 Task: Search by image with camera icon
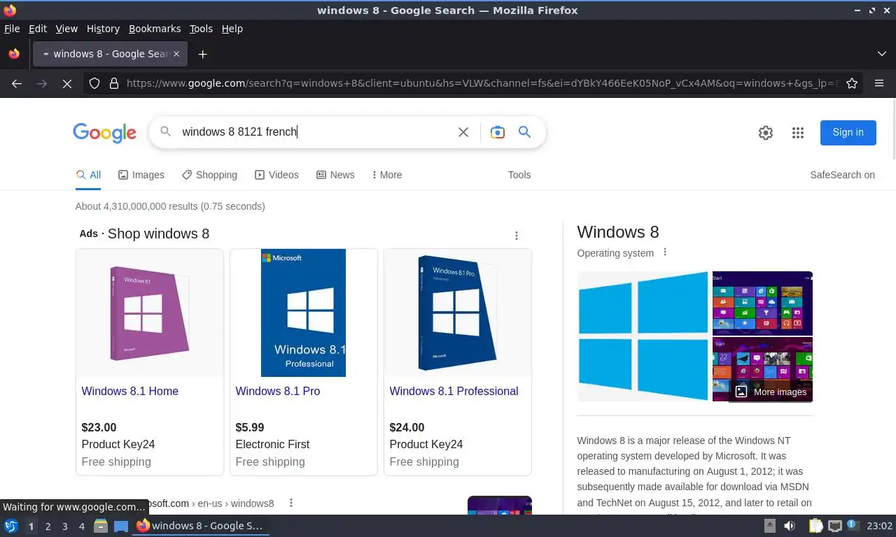pyautogui.click(x=498, y=132)
